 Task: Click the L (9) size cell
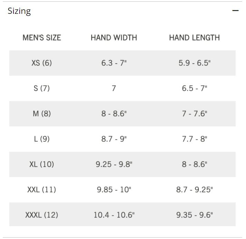(42, 139)
